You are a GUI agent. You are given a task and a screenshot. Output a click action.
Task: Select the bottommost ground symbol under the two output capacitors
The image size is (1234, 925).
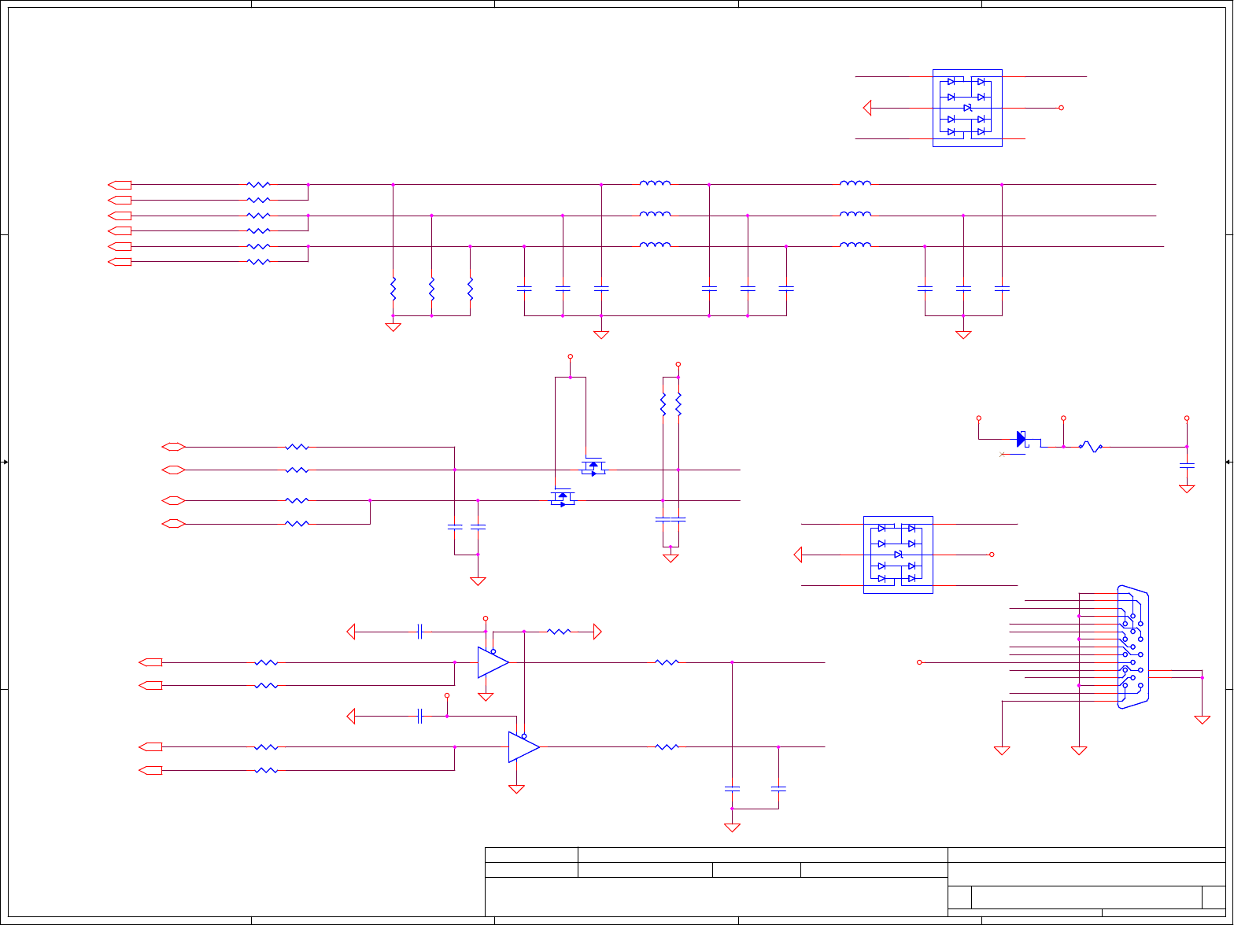732,827
